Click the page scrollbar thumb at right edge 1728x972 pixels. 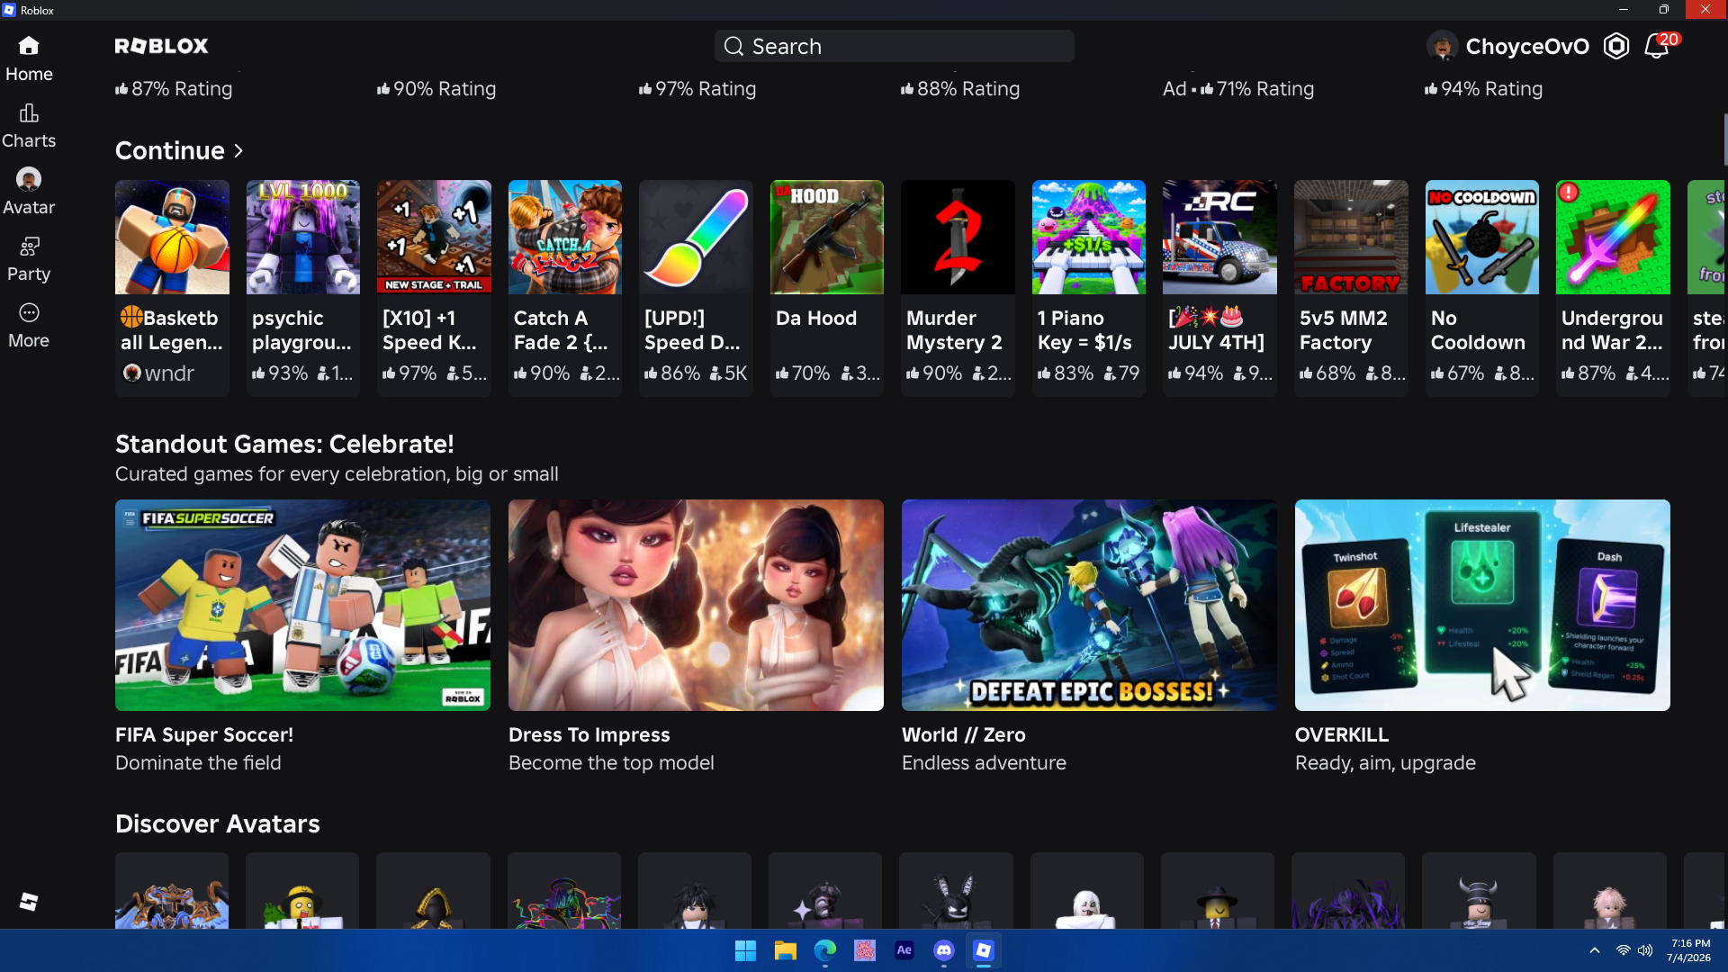pos(1724,139)
